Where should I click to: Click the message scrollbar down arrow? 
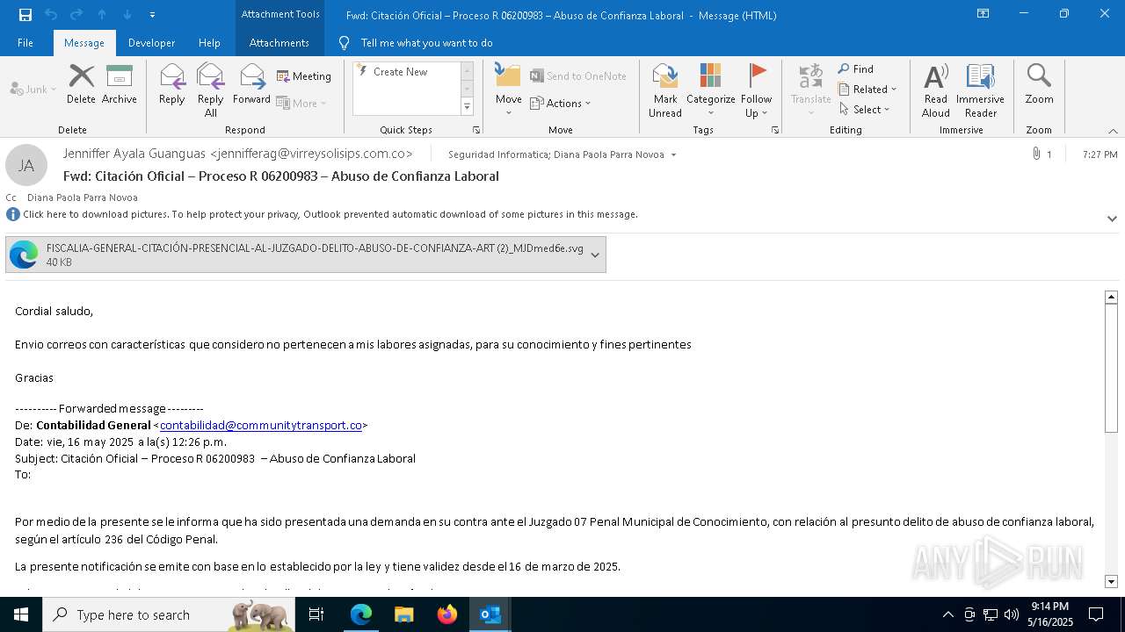(x=1111, y=581)
